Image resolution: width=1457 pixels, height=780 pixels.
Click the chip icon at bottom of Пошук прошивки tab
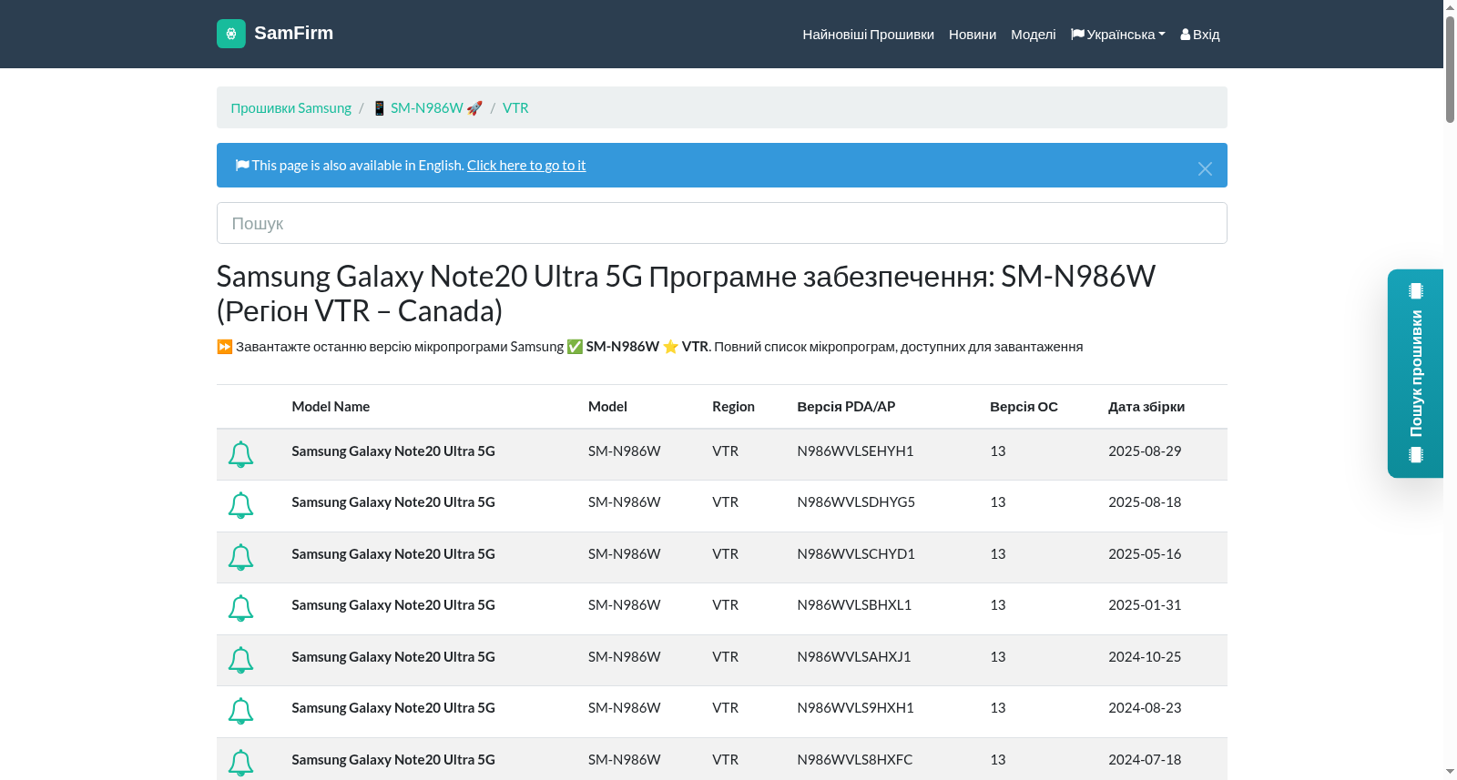[x=1415, y=455]
